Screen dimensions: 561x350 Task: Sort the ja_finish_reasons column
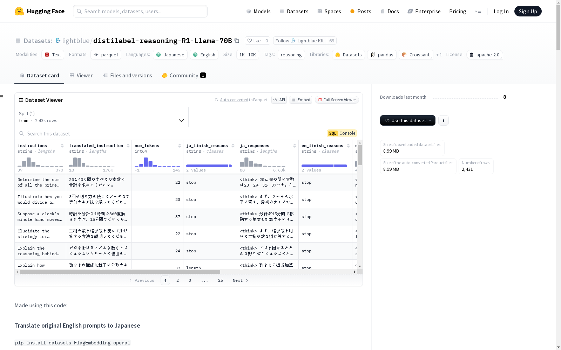233,146
